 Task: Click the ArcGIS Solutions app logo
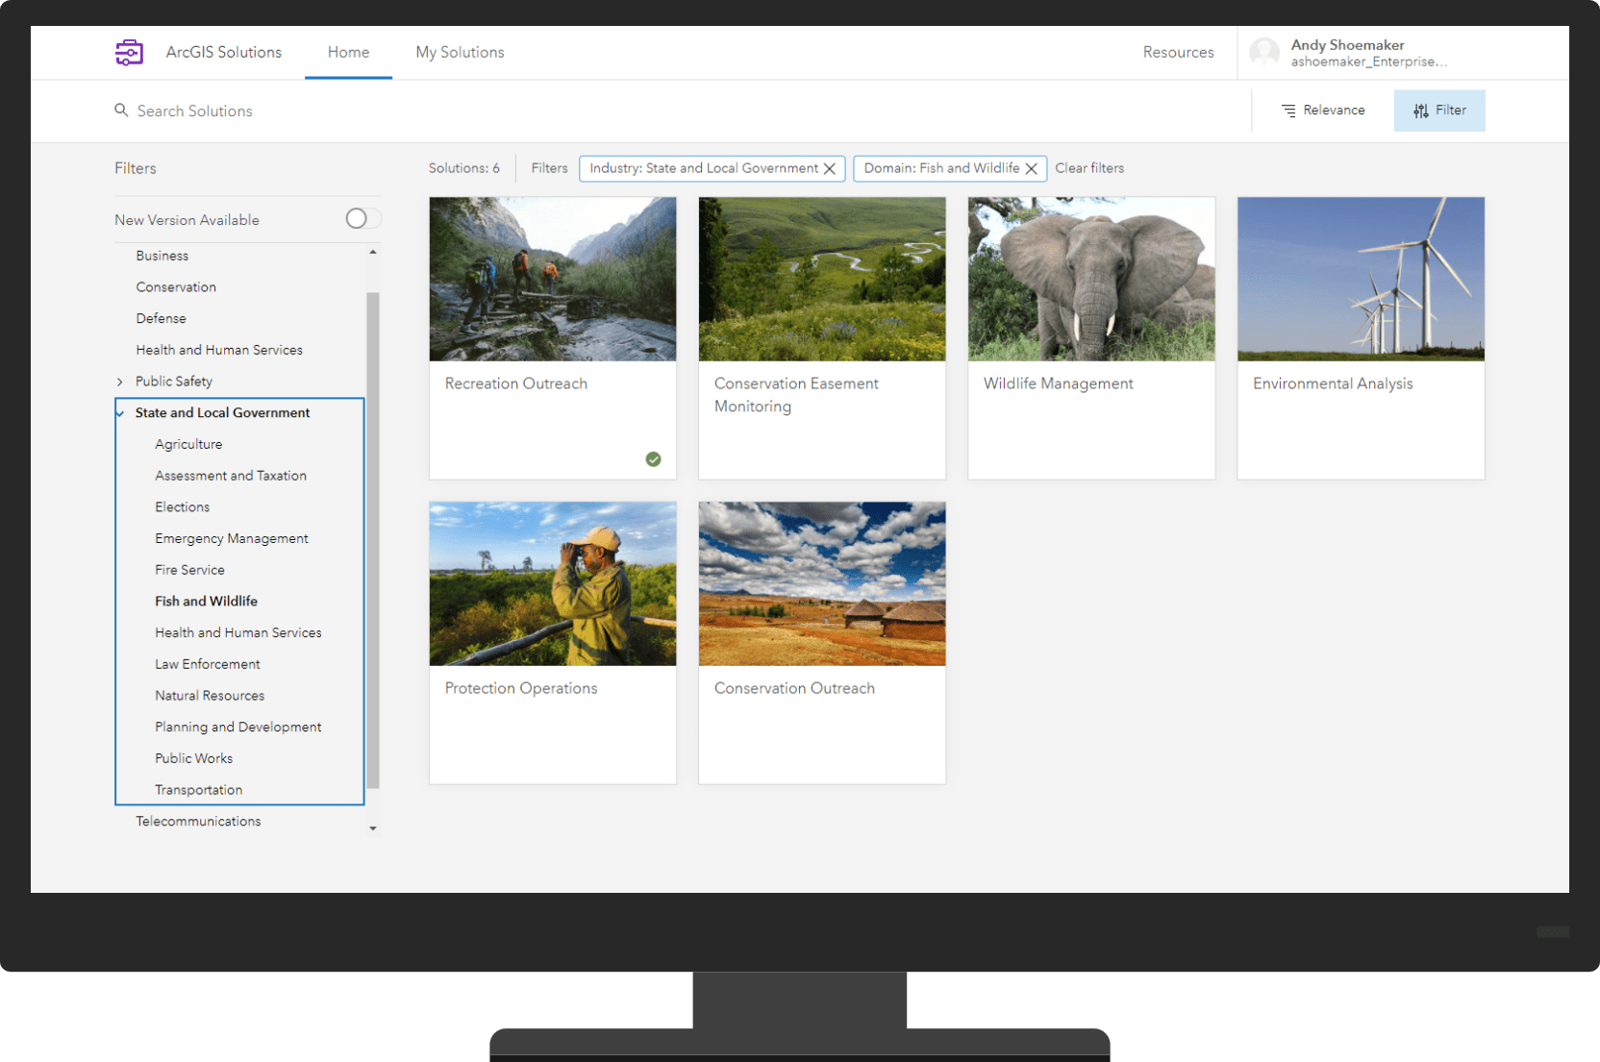[128, 52]
